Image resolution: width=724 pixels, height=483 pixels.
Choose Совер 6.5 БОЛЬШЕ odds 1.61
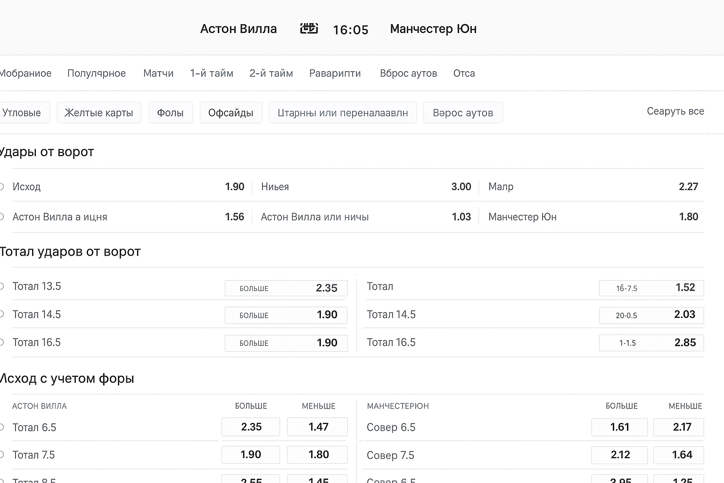[619, 427]
